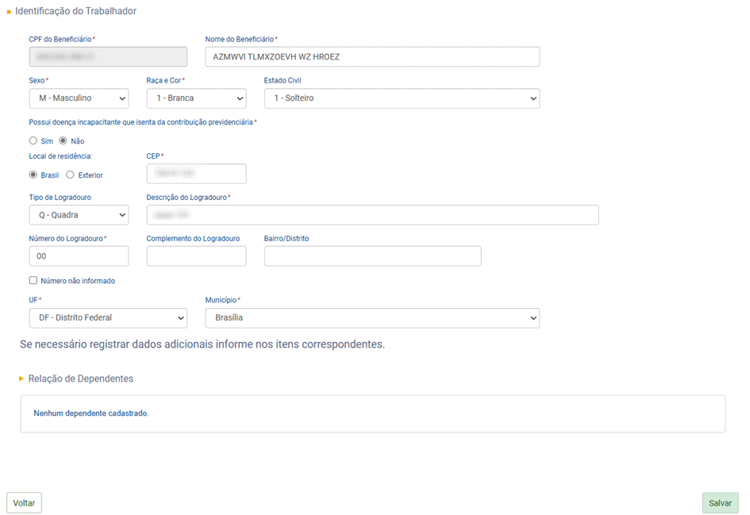This screenshot has height=515, width=750.
Task: Select the Sim radio button
Action: [33, 141]
